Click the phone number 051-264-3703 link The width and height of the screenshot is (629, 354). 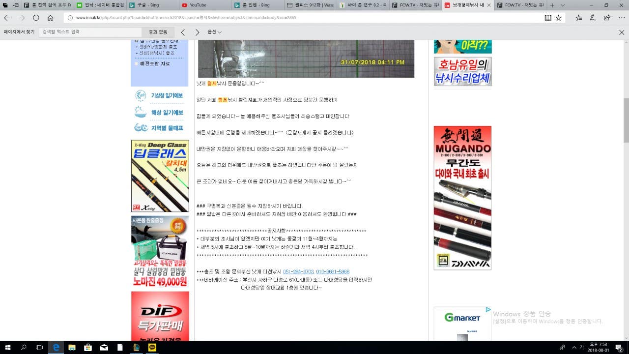pyautogui.click(x=298, y=272)
